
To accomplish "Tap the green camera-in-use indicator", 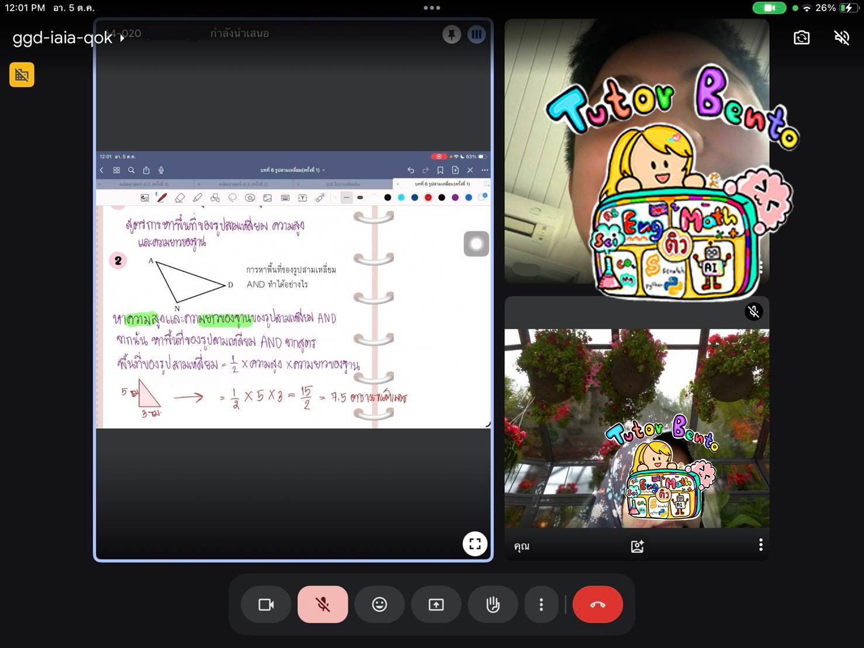I will coord(769,8).
